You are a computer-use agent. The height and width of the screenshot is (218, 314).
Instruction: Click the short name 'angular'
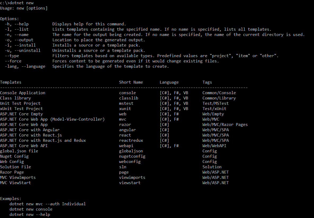[127, 130]
